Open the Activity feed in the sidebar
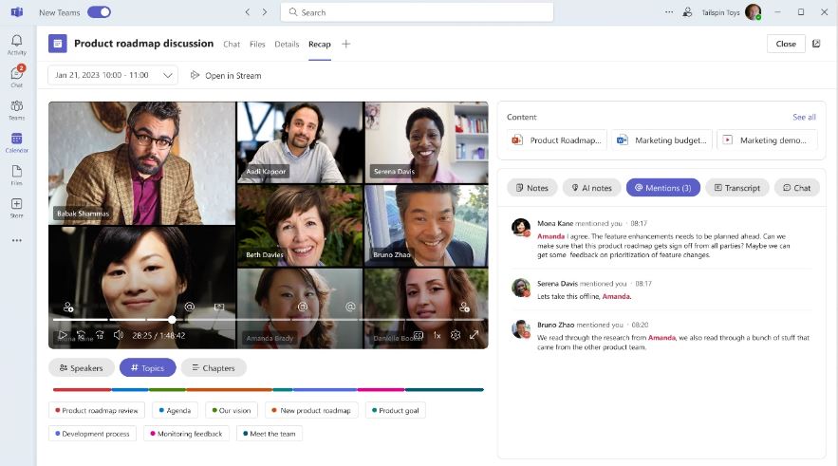This screenshot has width=838, height=466. pyautogui.click(x=16, y=45)
